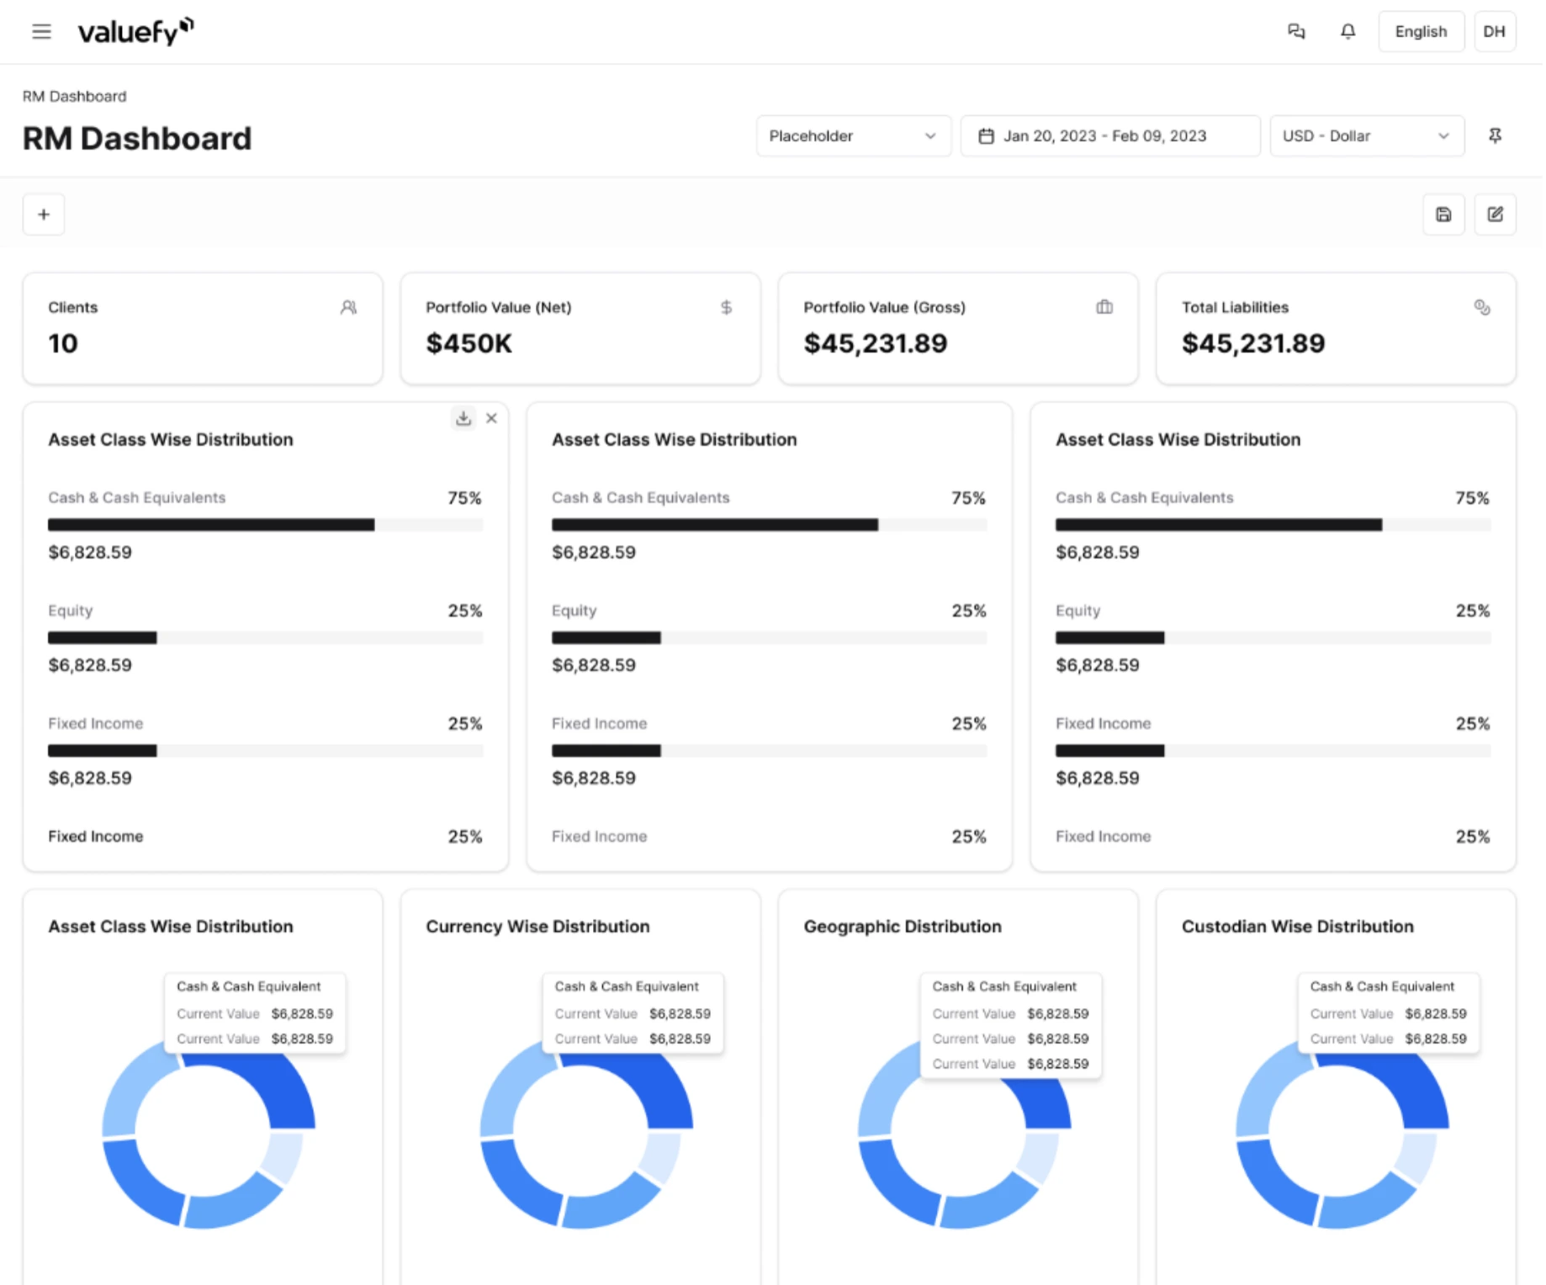
Task: Expand the Placeholder dropdown
Action: click(x=853, y=136)
